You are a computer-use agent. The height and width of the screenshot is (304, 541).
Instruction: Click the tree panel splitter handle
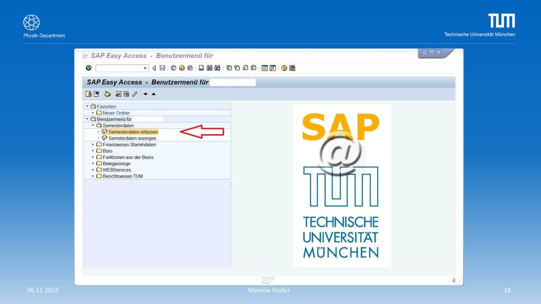231,185
